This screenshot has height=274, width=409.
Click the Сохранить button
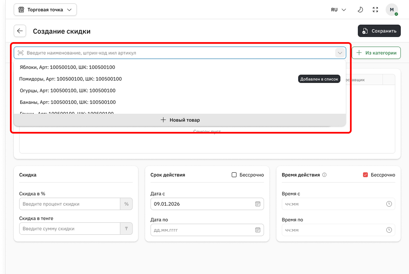(x=379, y=31)
